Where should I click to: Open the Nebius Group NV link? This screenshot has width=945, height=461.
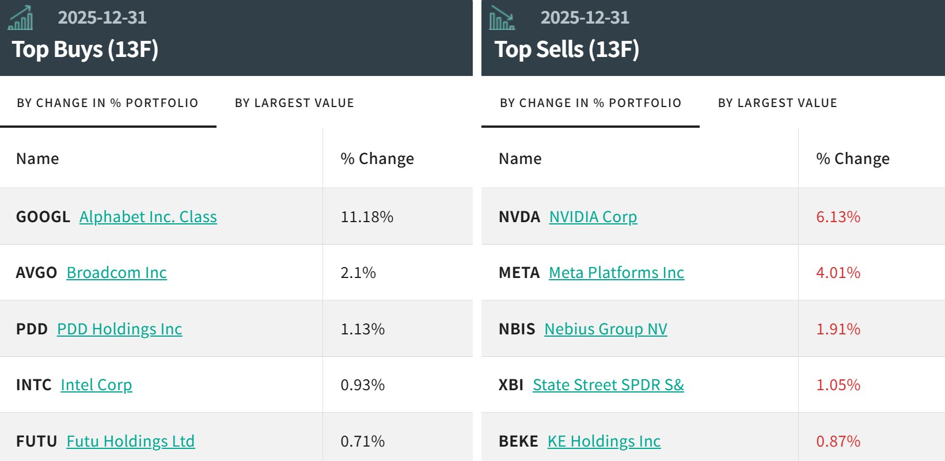tap(605, 329)
